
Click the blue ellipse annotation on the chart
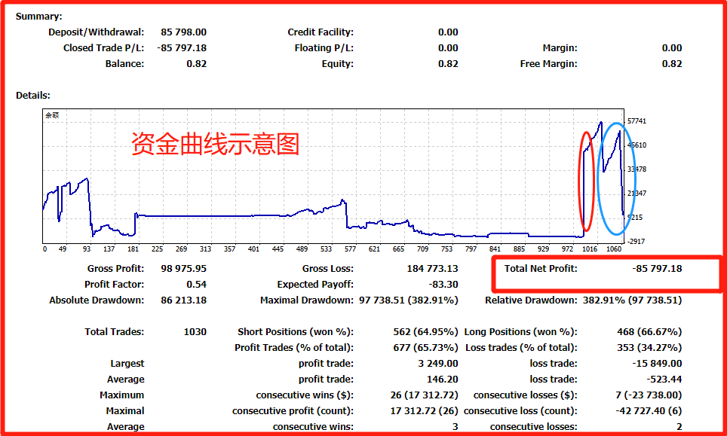pyautogui.click(x=616, y=178)
